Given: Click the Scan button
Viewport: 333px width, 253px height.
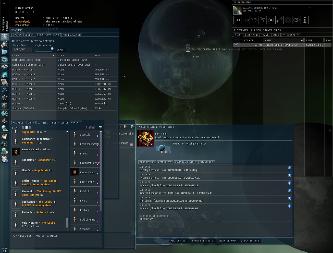Looking at the screenshot, I should 60,50.
